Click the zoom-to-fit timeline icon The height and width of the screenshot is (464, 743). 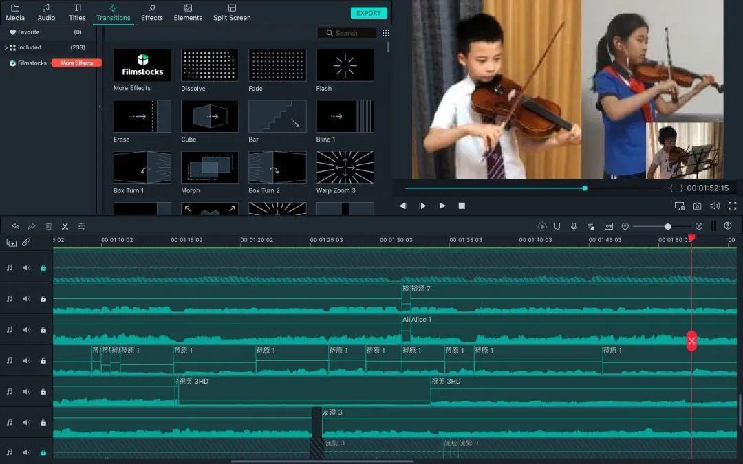click(x=609, y=226)
